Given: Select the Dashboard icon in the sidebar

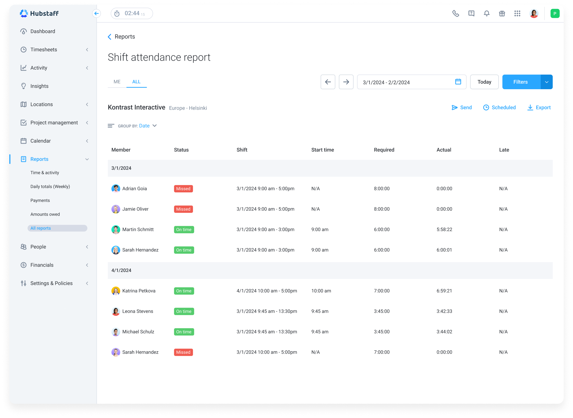Looking at the screenshot, I should (24, 31).
